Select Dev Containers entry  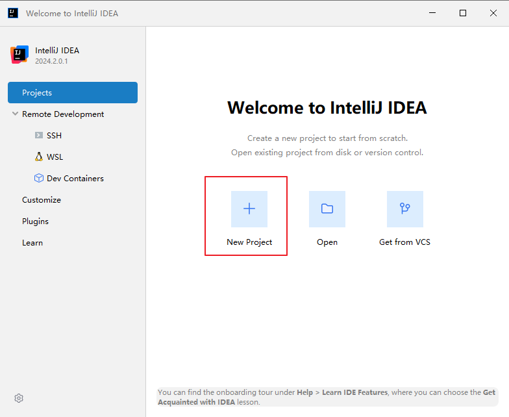(x=75, y=178)
